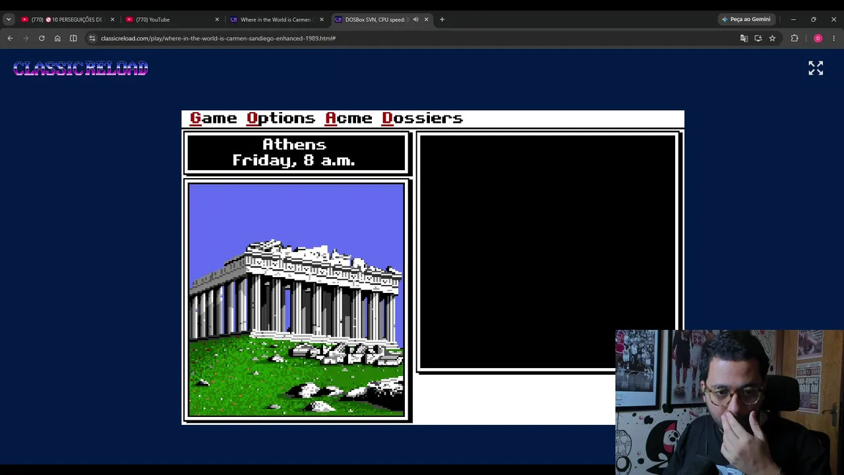This screenshot has width=844, height=475.
Task: Mute audio on the DOSBox SVN tab
Action: [x=415, y=20]
